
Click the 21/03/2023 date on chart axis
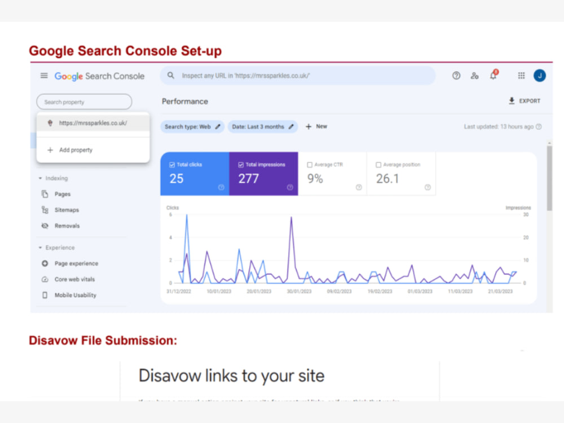[500, 292]
